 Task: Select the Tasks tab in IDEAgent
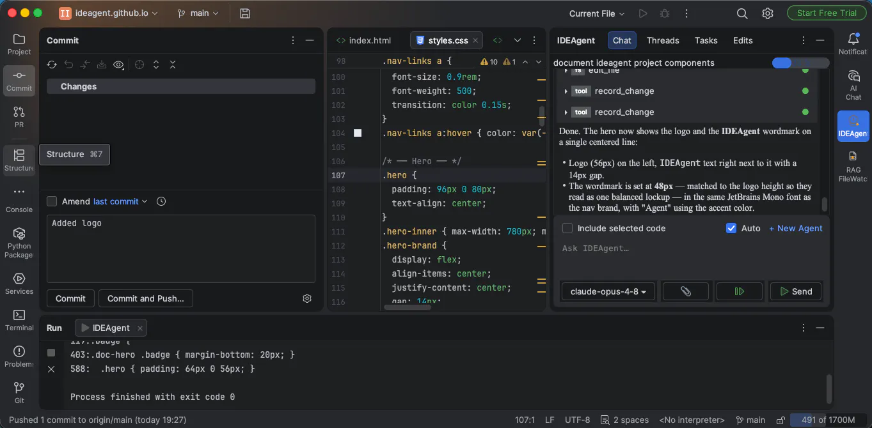[x=706, y=40]
